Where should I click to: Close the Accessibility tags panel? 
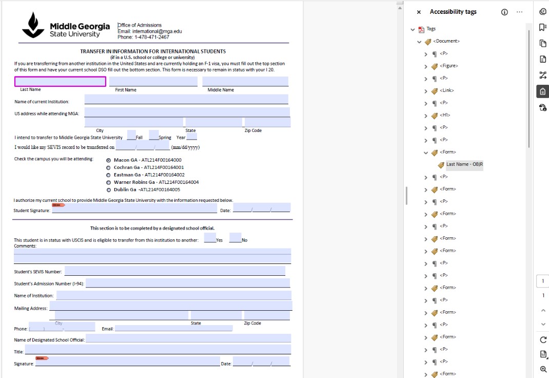click(x=419, y=12)
